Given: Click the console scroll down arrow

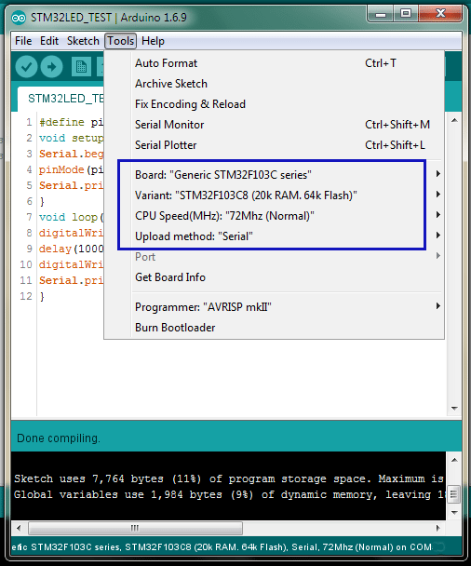Looking at the screenshot, I should click(454, 512).
